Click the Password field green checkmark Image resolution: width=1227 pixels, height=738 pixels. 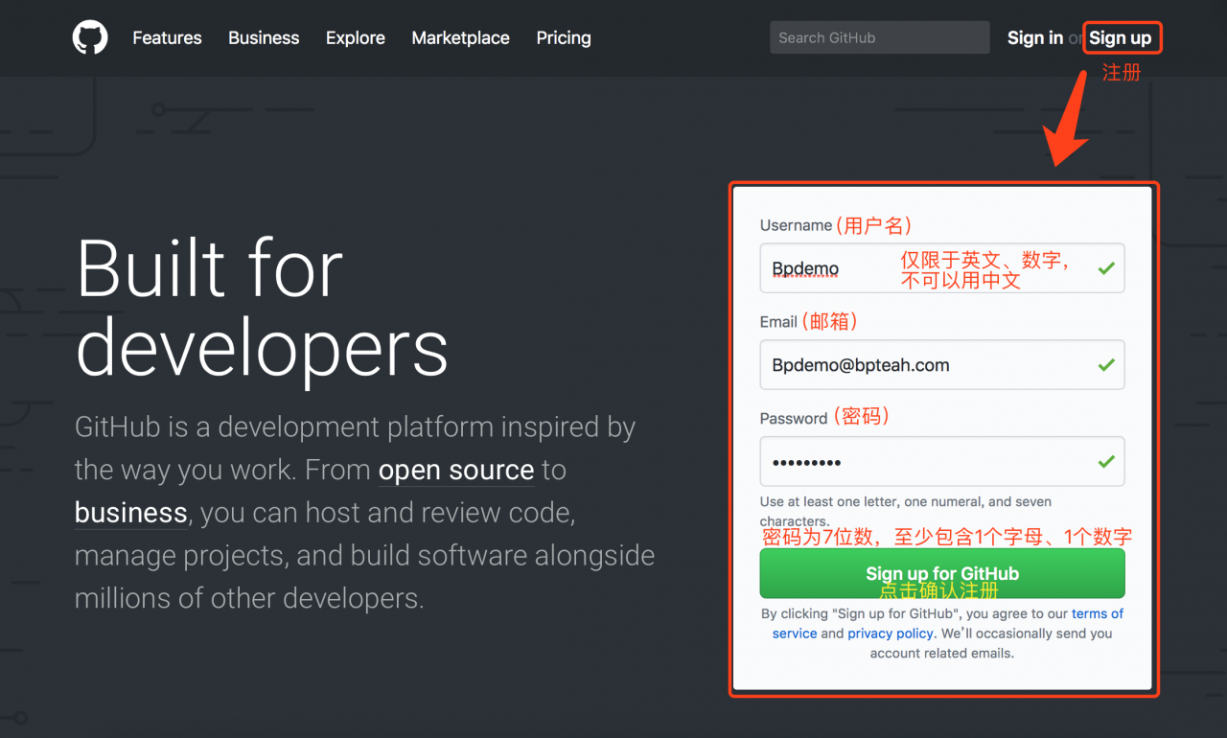click(x=1106, y=462)
